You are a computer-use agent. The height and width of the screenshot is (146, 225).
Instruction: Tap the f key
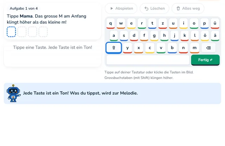(x=144, y=35)
